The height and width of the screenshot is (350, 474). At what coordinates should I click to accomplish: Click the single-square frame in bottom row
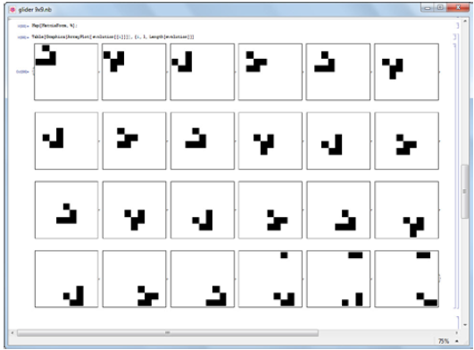click(270, 279)
